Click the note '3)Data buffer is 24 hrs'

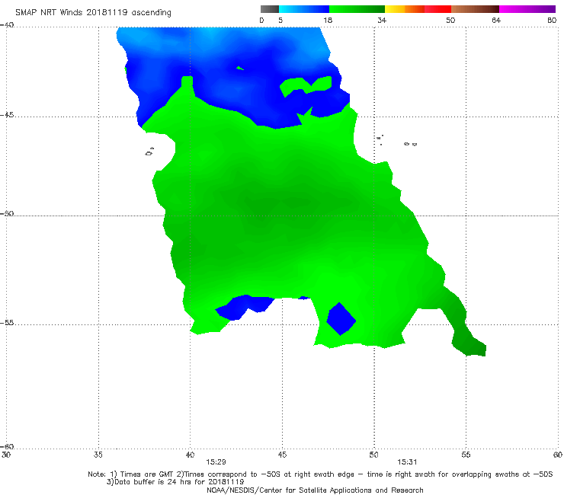[x=175, y=482]
